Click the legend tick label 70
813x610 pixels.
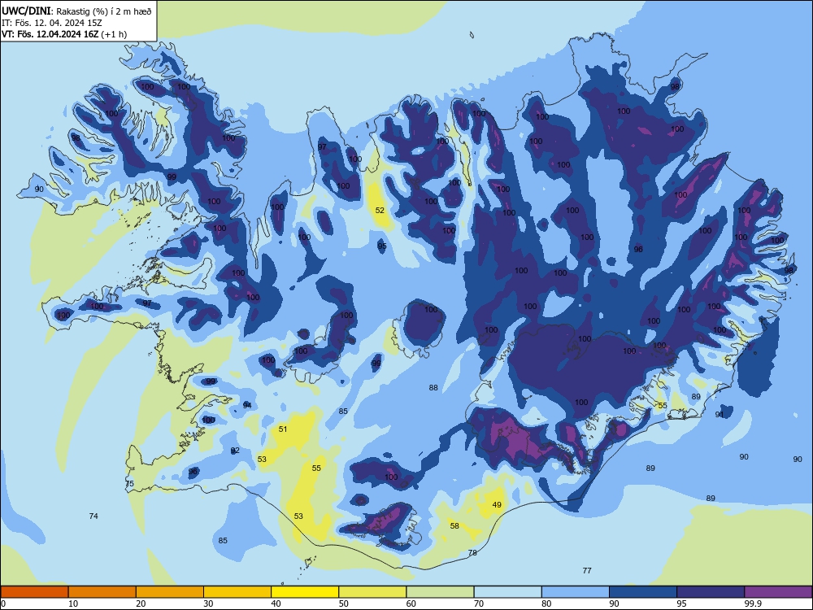[479, 603]
